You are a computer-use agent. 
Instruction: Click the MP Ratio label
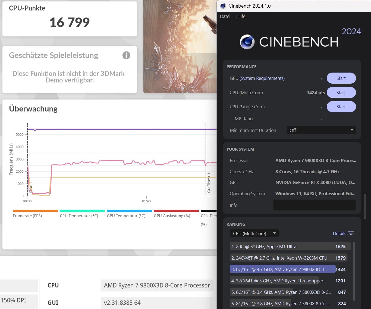click(x=244, y=119)
